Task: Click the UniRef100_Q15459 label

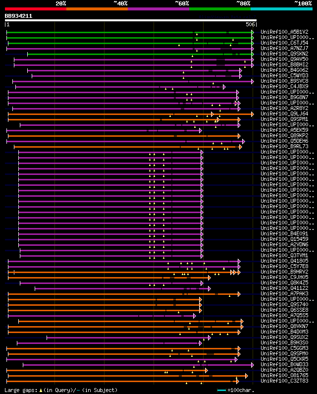Action: [284, 239]
